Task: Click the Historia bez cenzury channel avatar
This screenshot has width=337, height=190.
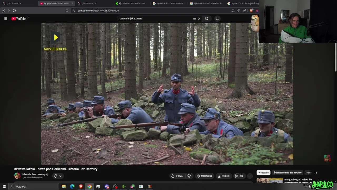Action: 17,176
